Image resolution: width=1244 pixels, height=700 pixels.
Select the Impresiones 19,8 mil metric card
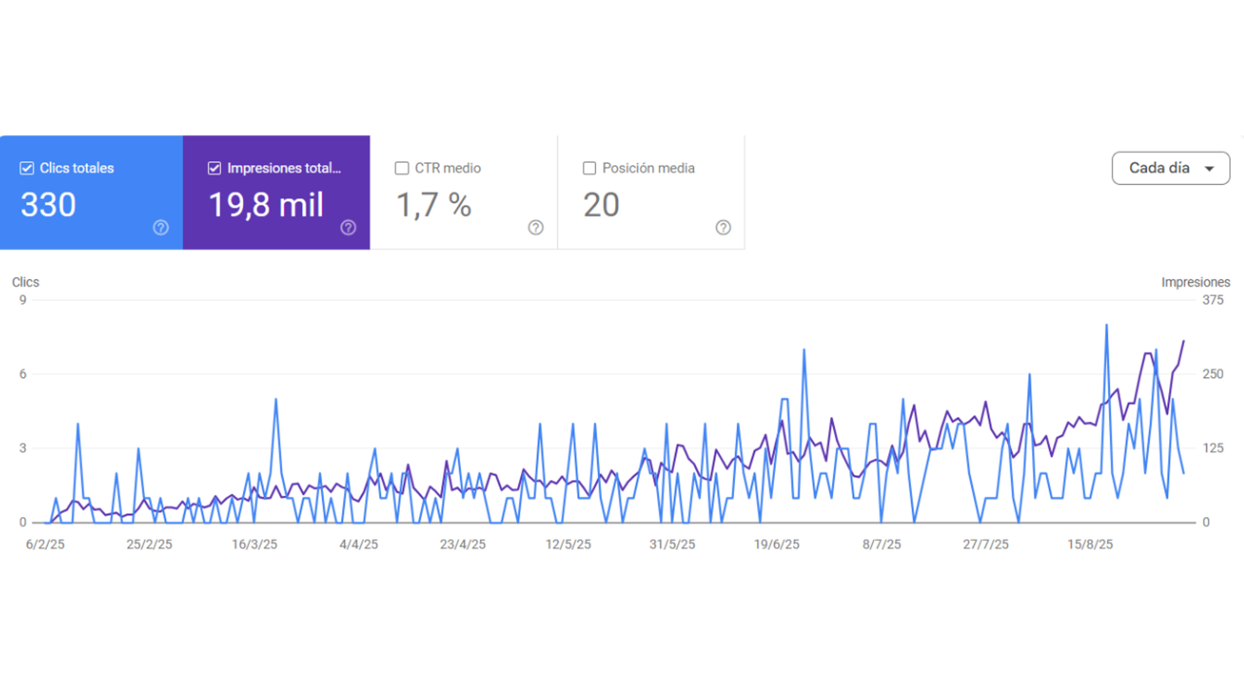[x=276, y=192]
